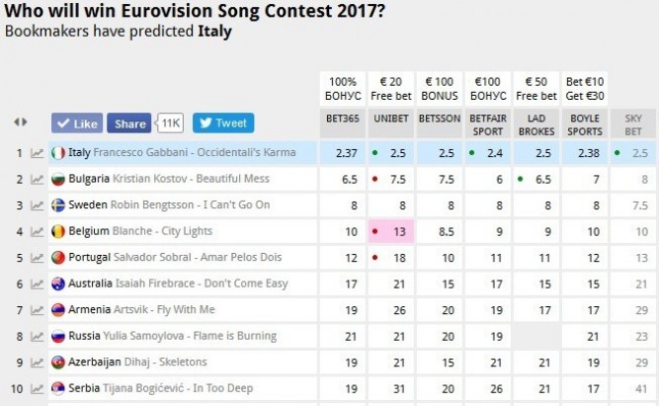The image size is (659, 406).
Task: Open the odds history chart icon for Bulgaria
Action: coord(37,179)
